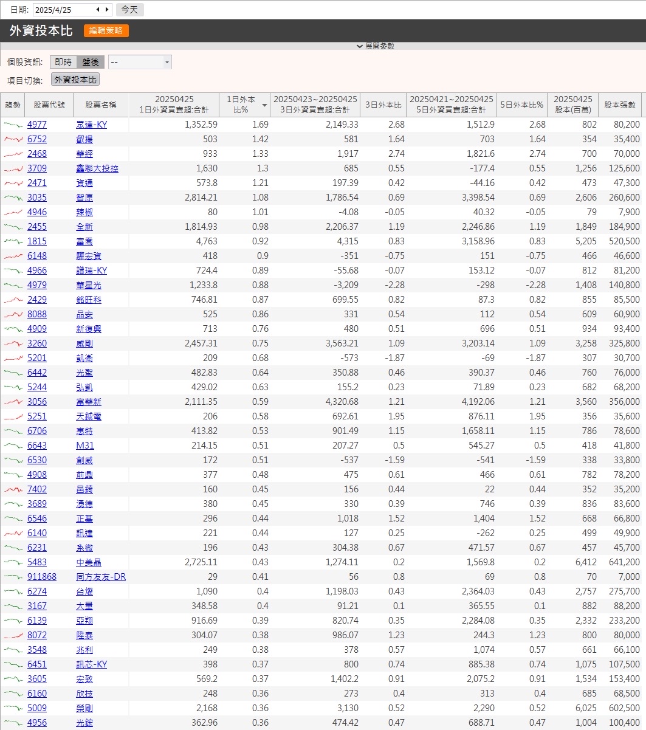
Task: Select the 外資投本比 item switch button
Action: tap(75, 80)
